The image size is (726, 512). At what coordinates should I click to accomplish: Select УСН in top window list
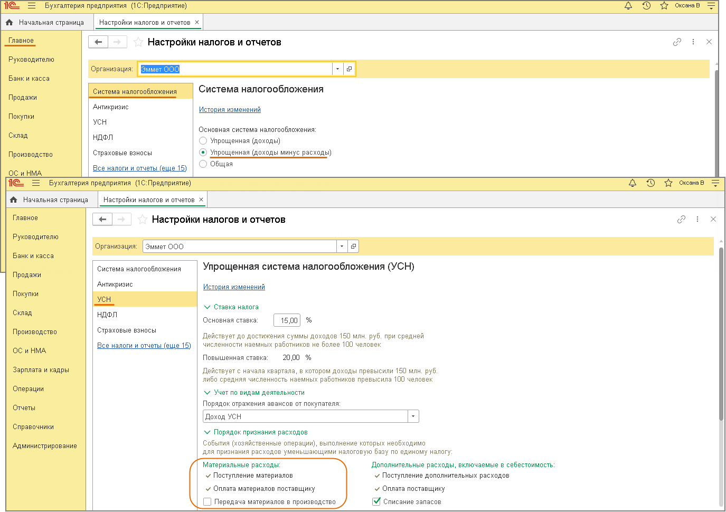[140, 122]
